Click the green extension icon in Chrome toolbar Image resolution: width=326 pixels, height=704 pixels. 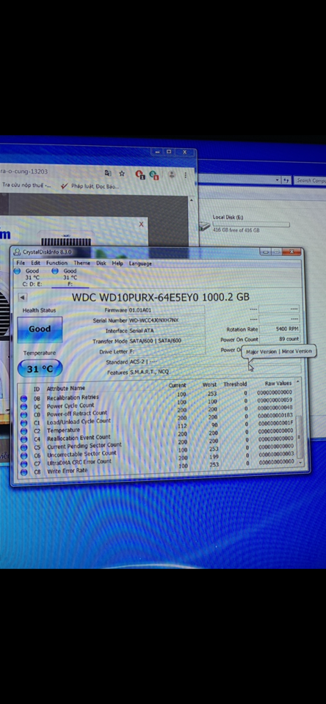[x=154, y=175]
